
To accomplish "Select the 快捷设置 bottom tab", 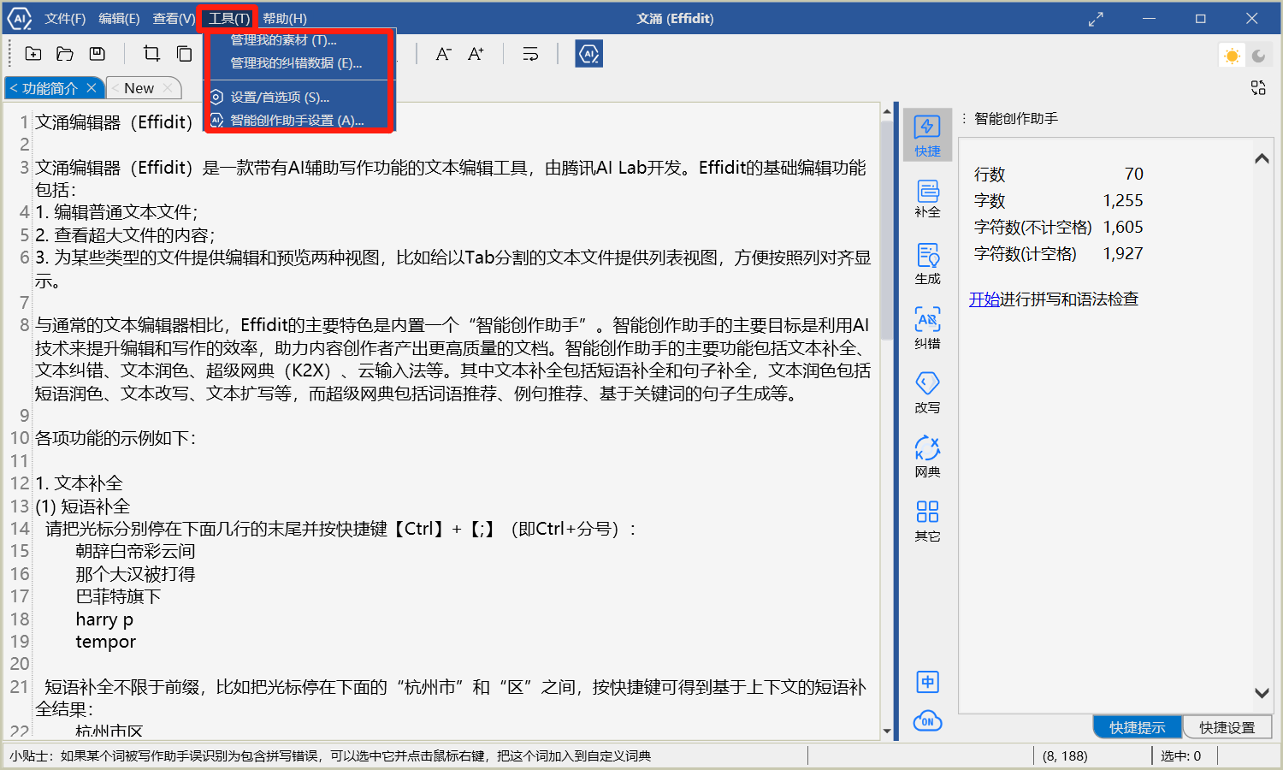I will click(1227, 727).
